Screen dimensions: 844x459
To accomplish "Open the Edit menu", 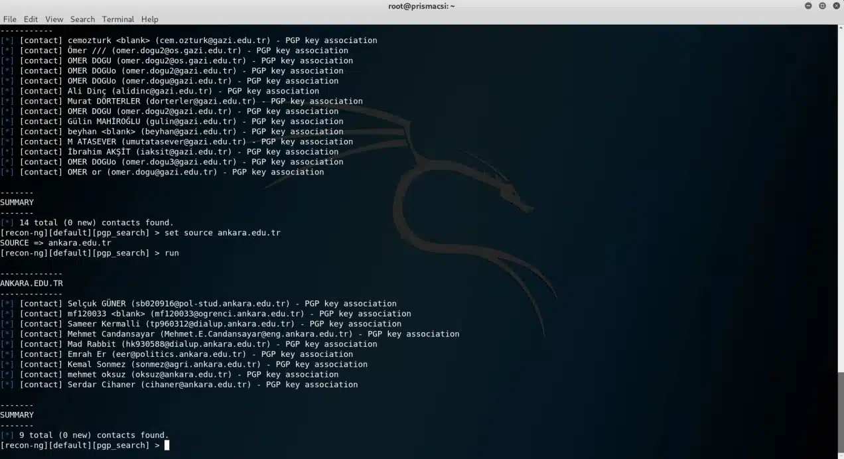I will tap(31, 19).
